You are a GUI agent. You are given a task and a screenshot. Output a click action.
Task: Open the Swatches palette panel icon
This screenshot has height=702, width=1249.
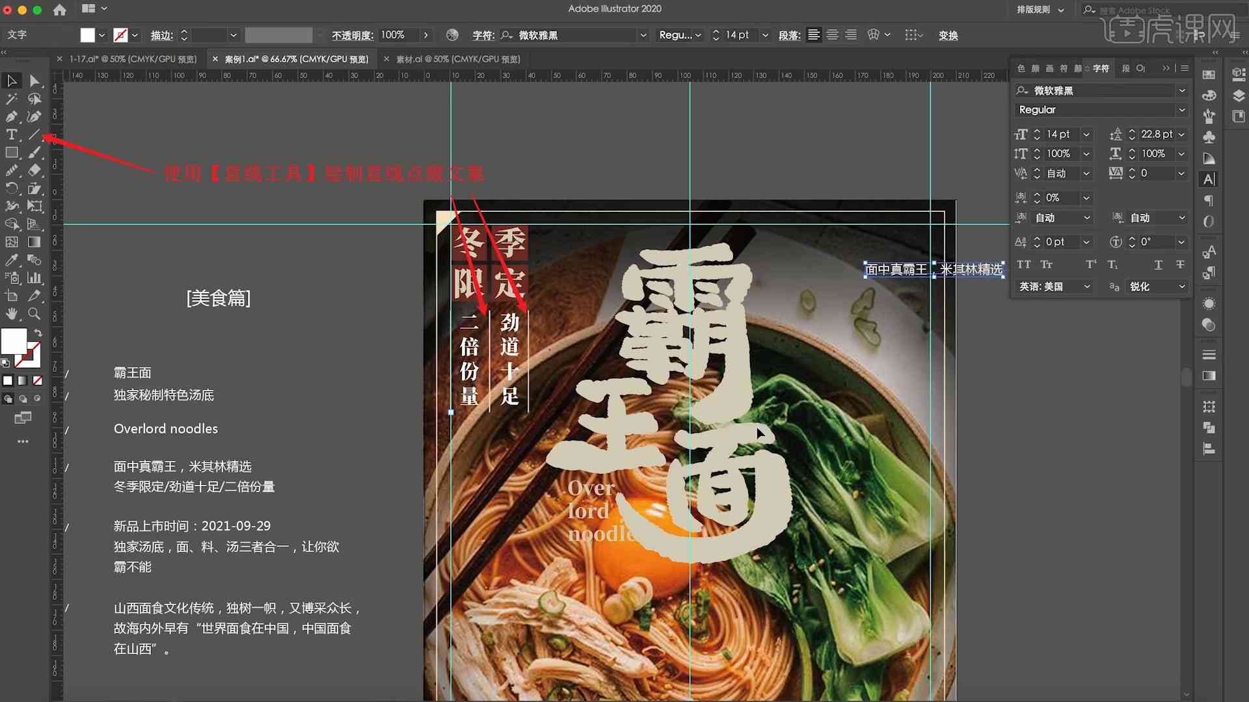tap(1209, 75)
